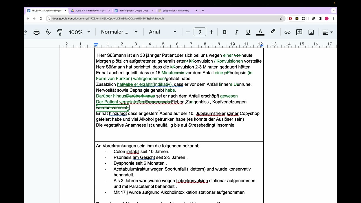This screenshot has width=361, height=203.
Task: Open the text alignment dropdown
Action: pyautogui.click(x=328, y=32)
